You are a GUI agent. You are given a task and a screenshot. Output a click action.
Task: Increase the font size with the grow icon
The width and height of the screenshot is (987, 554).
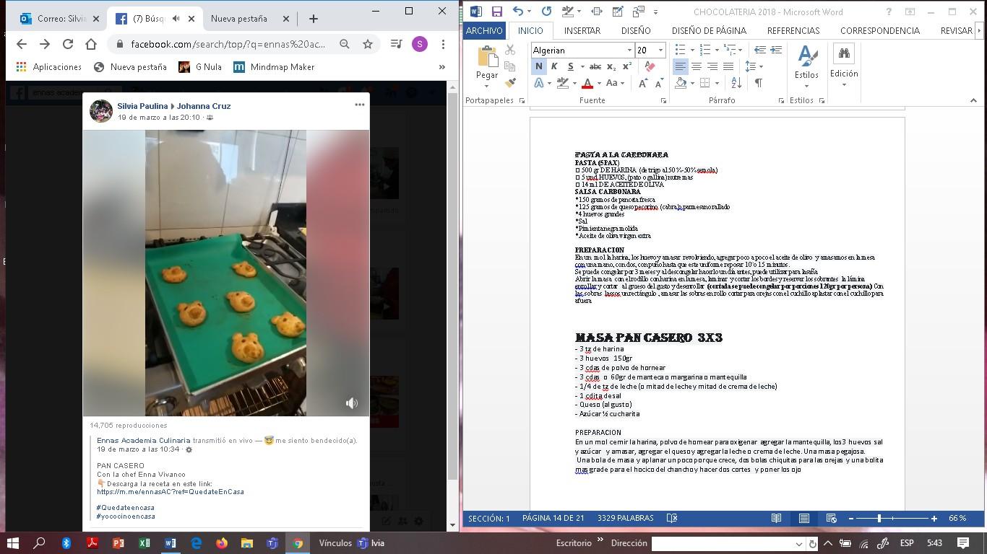click(643, 83)
